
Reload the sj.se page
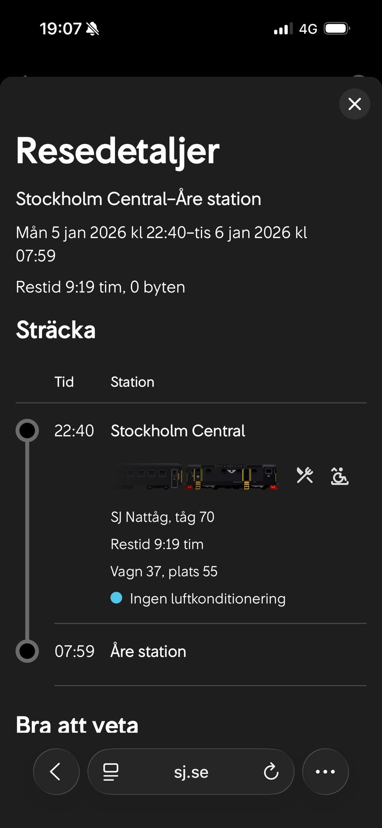pos(271,772)
